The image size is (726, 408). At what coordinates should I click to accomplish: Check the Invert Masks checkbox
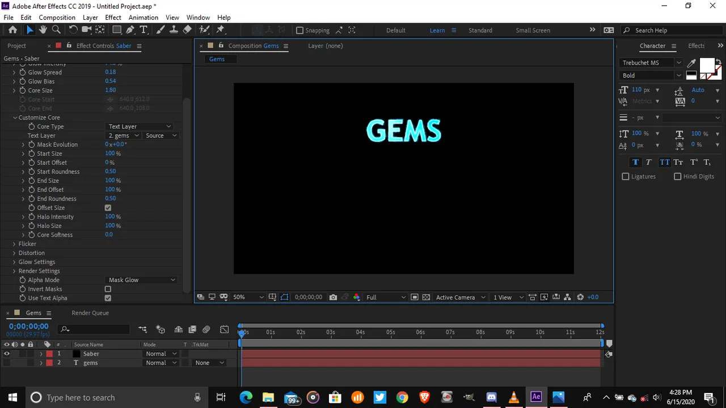pyautogui.click(x=108, y=289)
